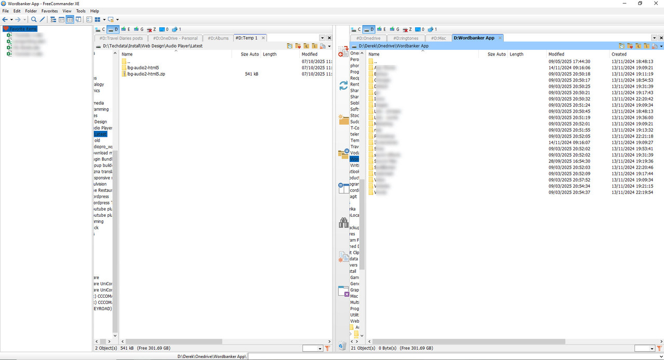Open the File menu
664x360 pixels.
click(5, 11)
